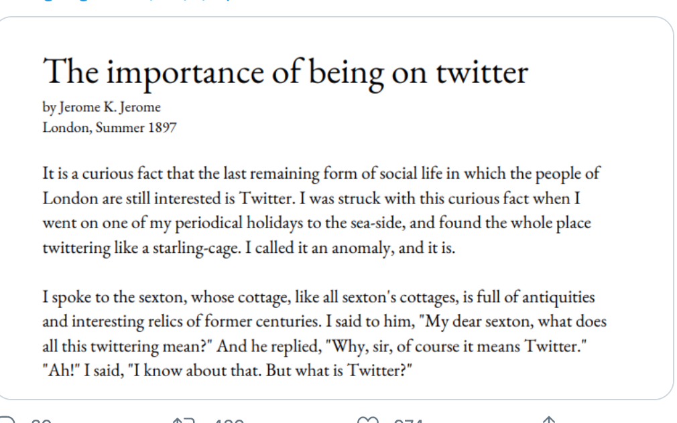Image resolution: width=677 pixels, height=423 pixels.
Task: Click the retweet count beside retweet icon
Action: [229, 421]
